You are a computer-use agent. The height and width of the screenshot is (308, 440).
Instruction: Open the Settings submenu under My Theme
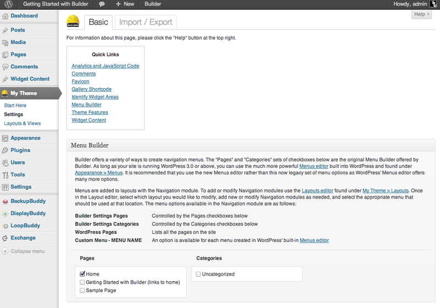click(13, 114)
